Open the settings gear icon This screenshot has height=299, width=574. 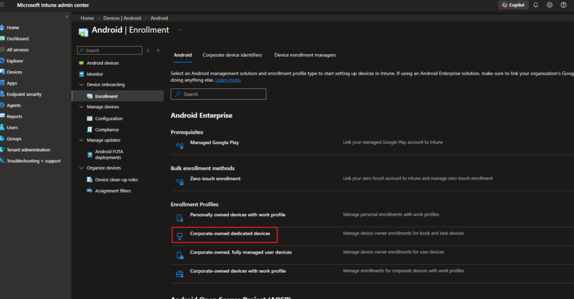pos(549,5)
